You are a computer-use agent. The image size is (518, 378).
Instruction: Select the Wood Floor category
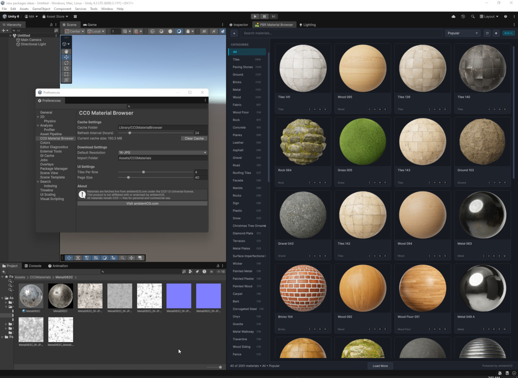247,112
